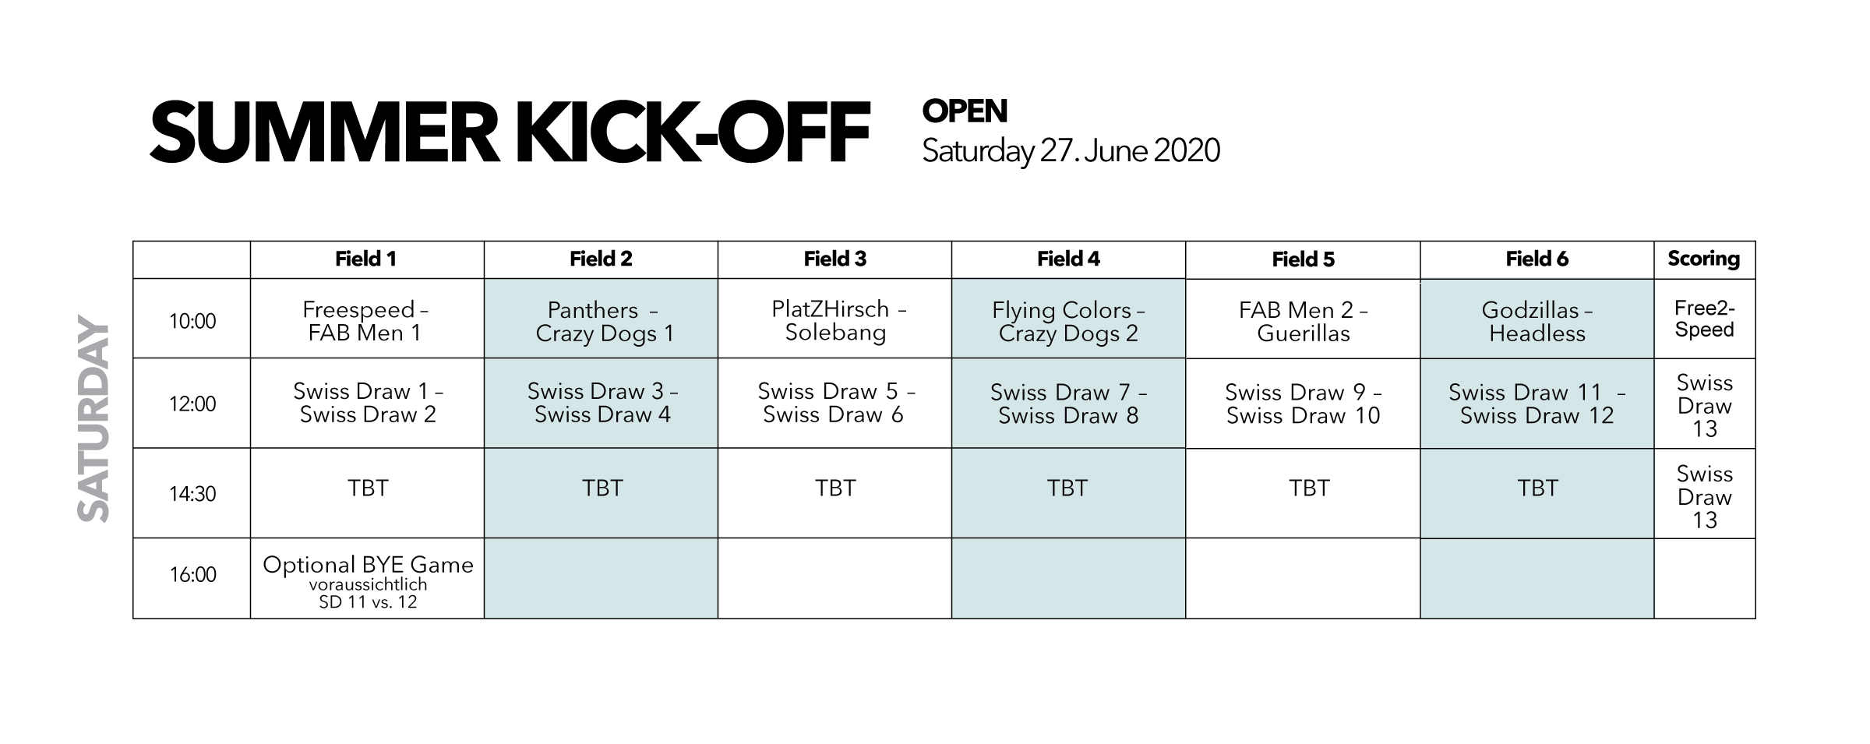
Task: Click the 14:30 time label
Action: [192, 494]
